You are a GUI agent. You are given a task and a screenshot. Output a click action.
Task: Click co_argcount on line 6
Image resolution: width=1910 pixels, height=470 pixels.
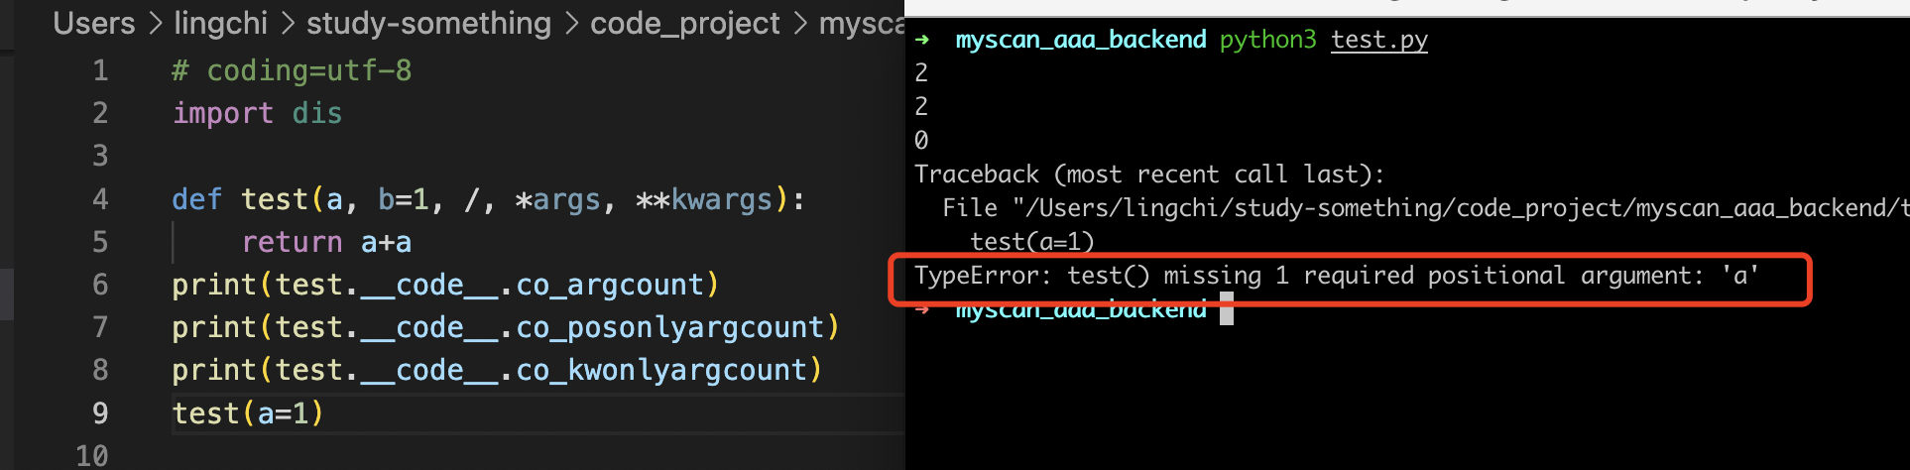[x=610, y=286]
